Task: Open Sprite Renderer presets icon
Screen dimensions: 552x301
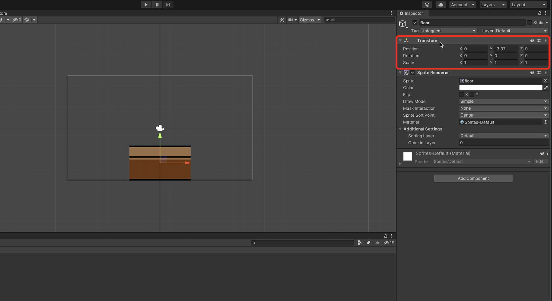Action: (x=539, y=73)
